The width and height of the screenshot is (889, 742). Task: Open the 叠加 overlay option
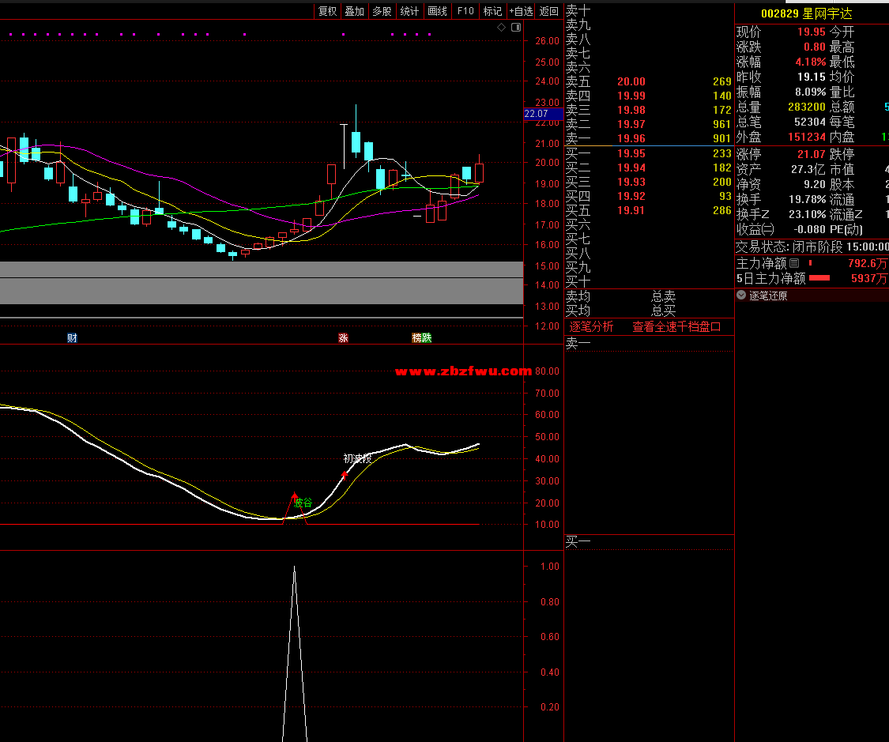tap(355, 11)
